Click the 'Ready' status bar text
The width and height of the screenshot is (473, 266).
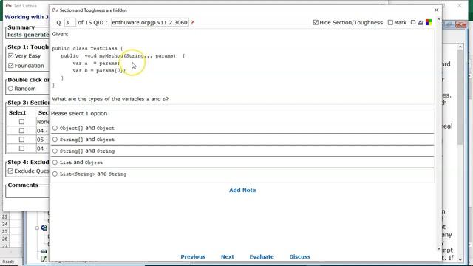[8, 262]
